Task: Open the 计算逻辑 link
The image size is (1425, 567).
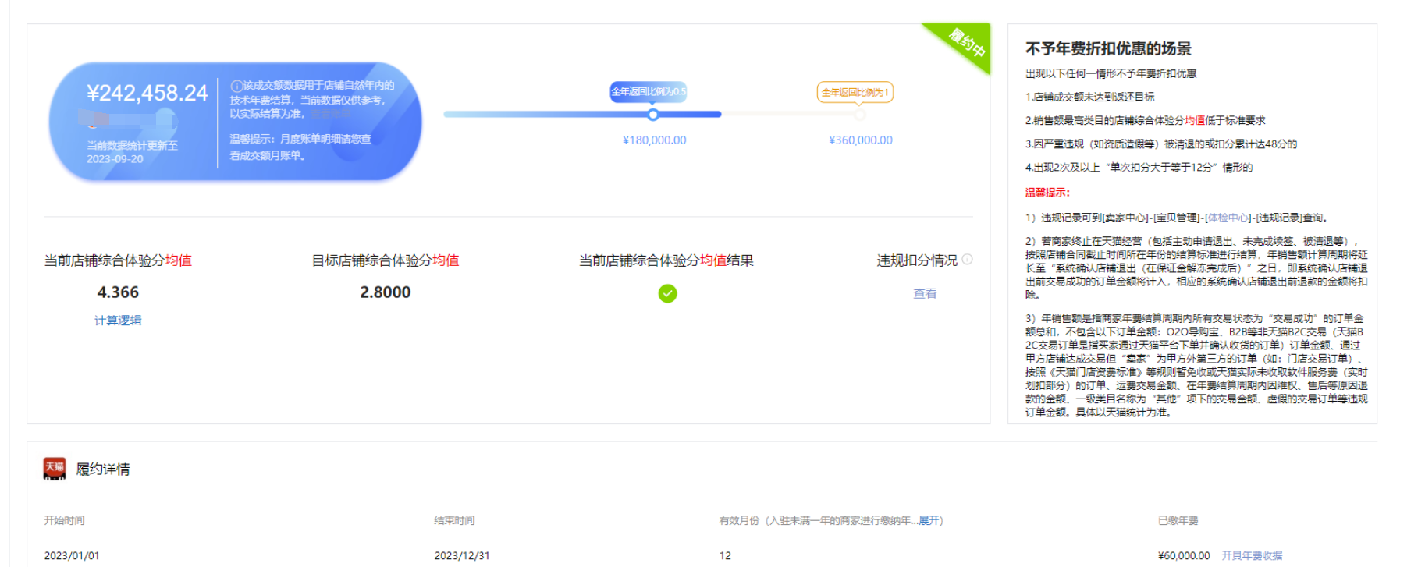Action: pos(118,321)
